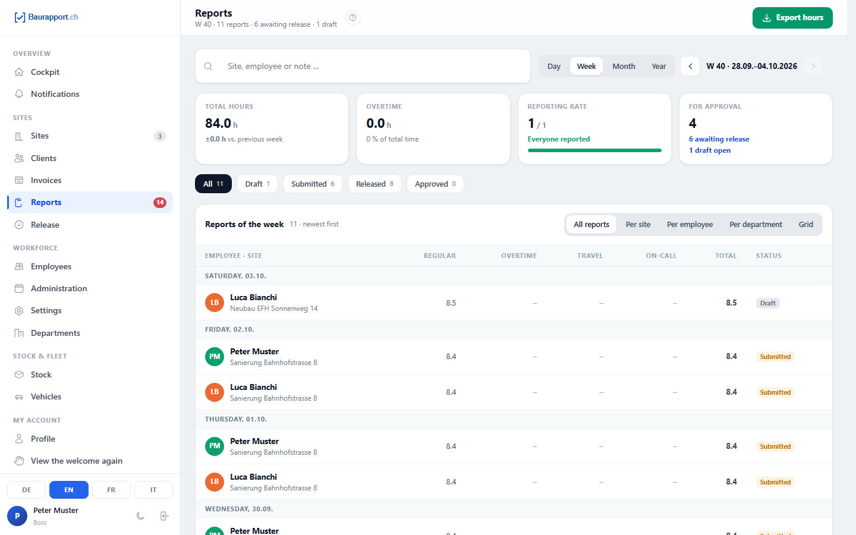Click the Reports clipboard icon in sidebar

(19, 202)
